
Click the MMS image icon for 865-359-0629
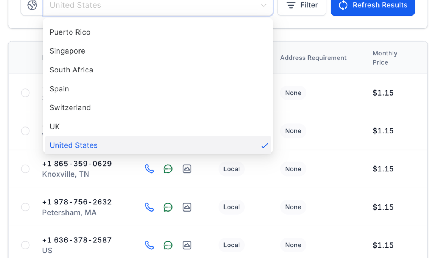click(187, 169)
